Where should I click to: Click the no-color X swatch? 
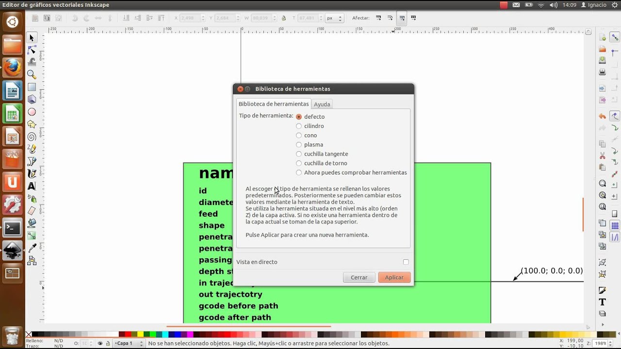(29, 334)
